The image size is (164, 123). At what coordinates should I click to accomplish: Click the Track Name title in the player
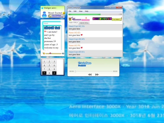85,63
